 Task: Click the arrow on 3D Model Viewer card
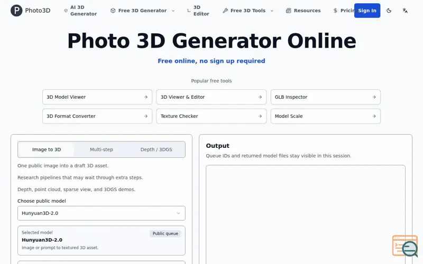click(146, 97)
